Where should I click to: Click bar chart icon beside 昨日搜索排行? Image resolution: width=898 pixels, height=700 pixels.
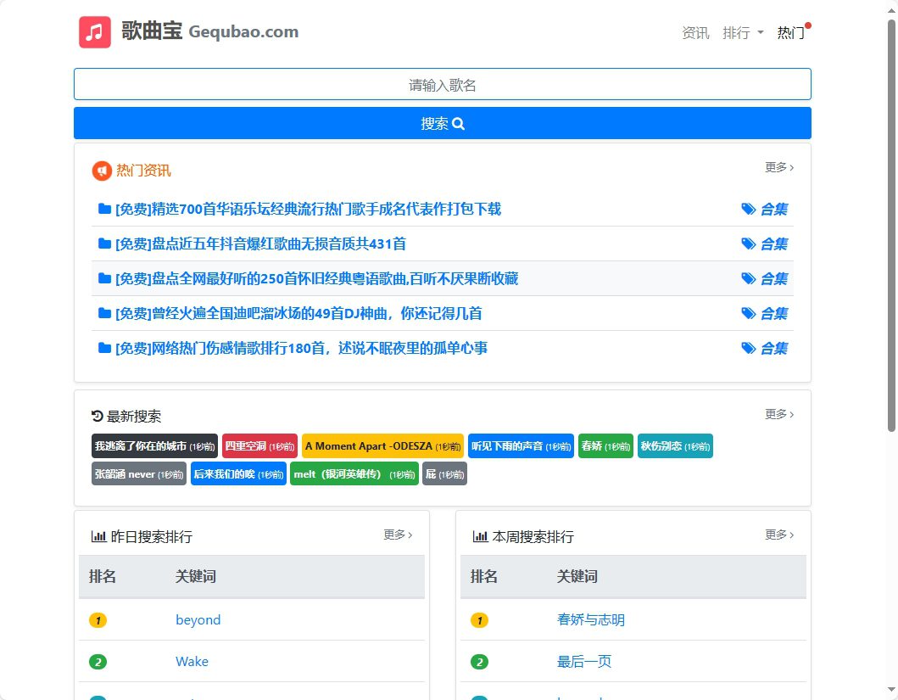pos(98,536)
